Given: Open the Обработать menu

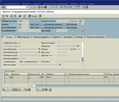Looking at the screenshot, I should (x=27, y=4).
